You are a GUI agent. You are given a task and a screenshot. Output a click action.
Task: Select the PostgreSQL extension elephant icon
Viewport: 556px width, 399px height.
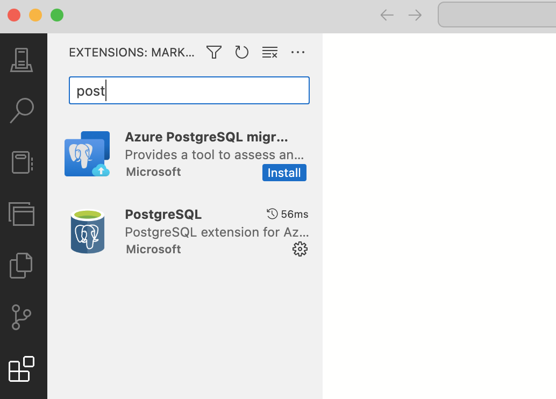point(88,231)
